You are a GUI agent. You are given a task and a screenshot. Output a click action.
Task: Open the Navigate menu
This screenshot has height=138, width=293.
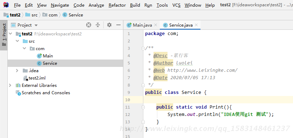[x=60, y=5]
